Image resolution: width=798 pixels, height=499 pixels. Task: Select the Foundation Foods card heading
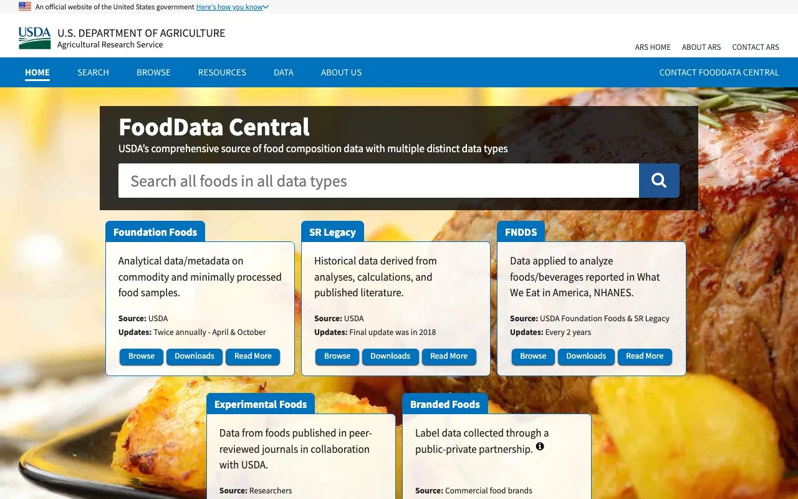(x=155, y=232)
